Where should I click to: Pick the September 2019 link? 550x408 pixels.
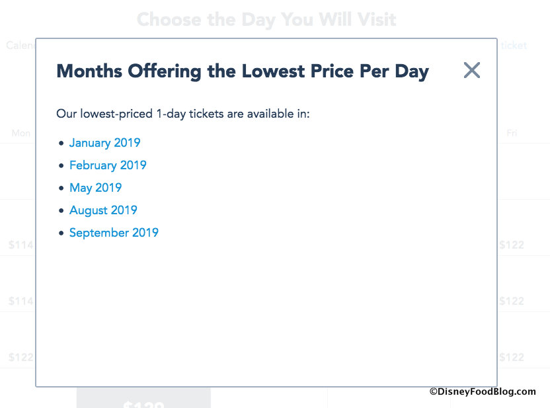tap(114, 233)
